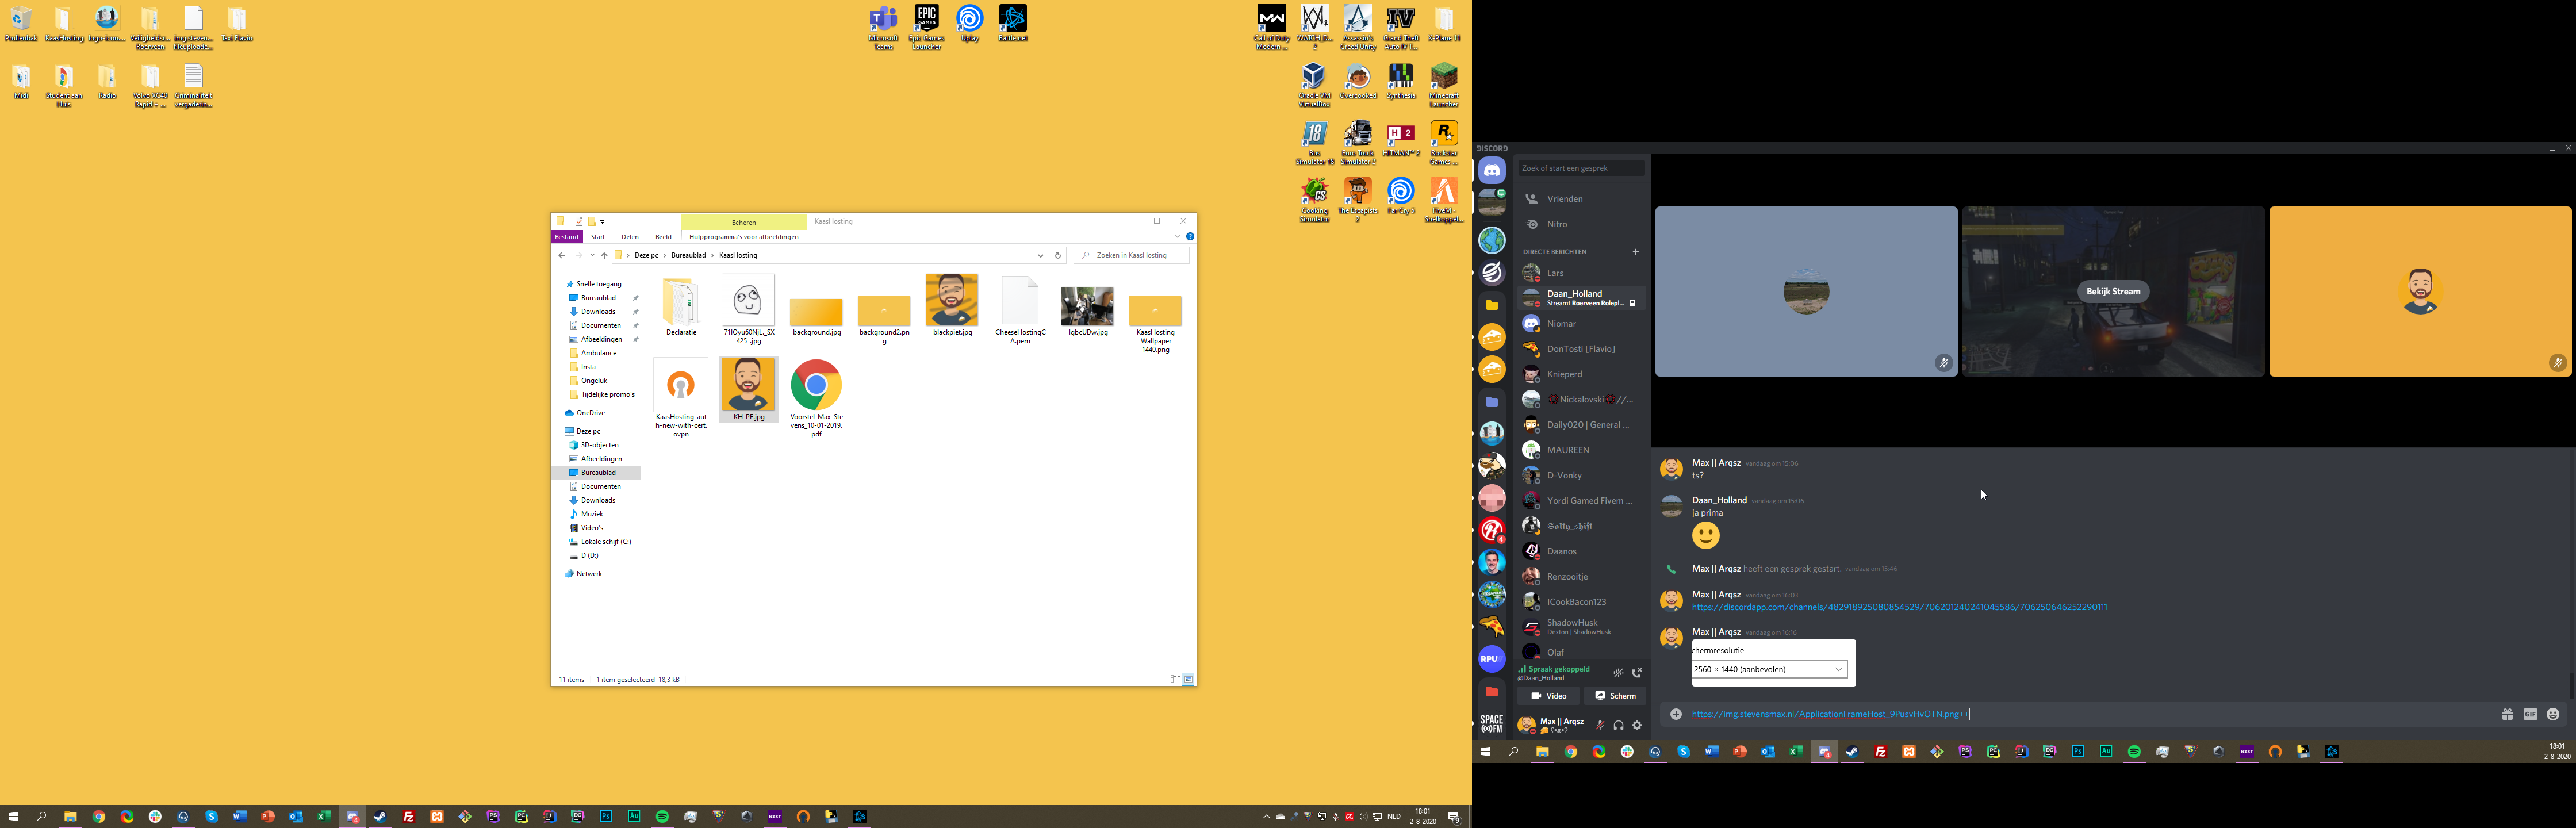Expand the Explorer ribbon chevron
The height and width of the screenshot is (828, 2576).
pos(1177,237)
